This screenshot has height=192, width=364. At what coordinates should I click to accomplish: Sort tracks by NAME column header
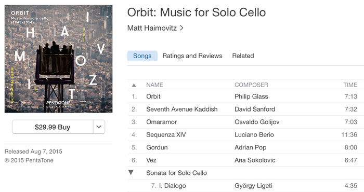tap(154, 85)
